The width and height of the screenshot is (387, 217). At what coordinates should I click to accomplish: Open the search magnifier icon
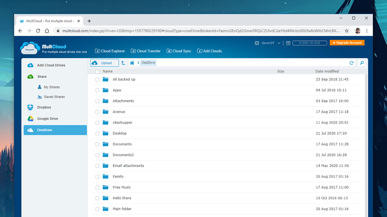[x=362, y=63]
